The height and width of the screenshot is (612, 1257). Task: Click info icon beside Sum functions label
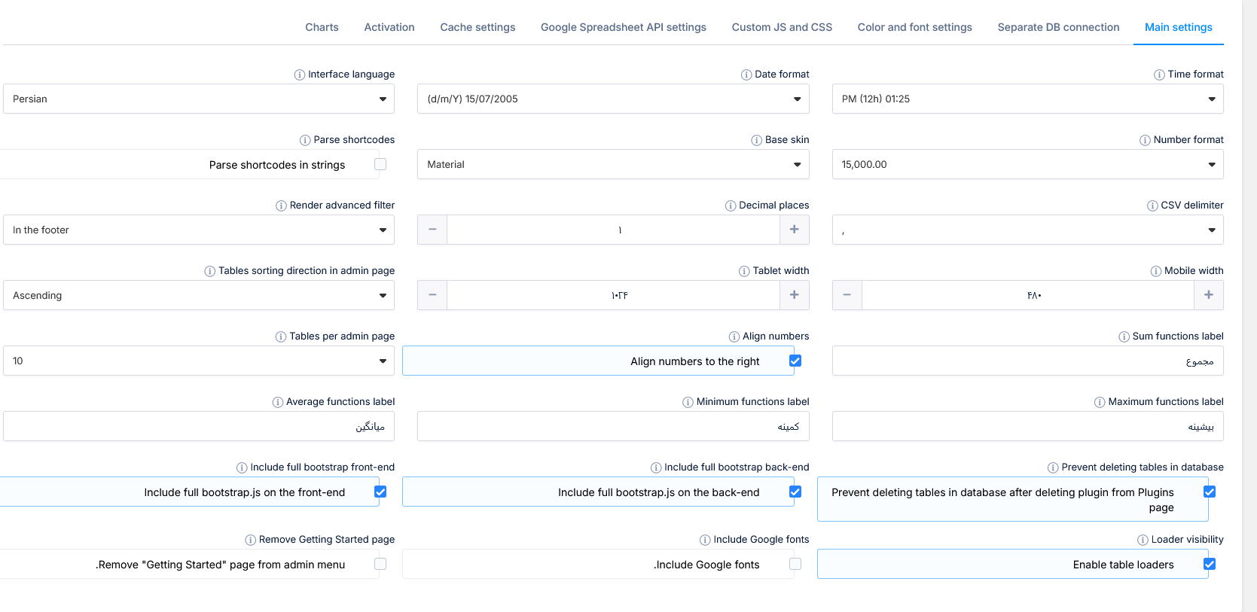[1124, 336]
